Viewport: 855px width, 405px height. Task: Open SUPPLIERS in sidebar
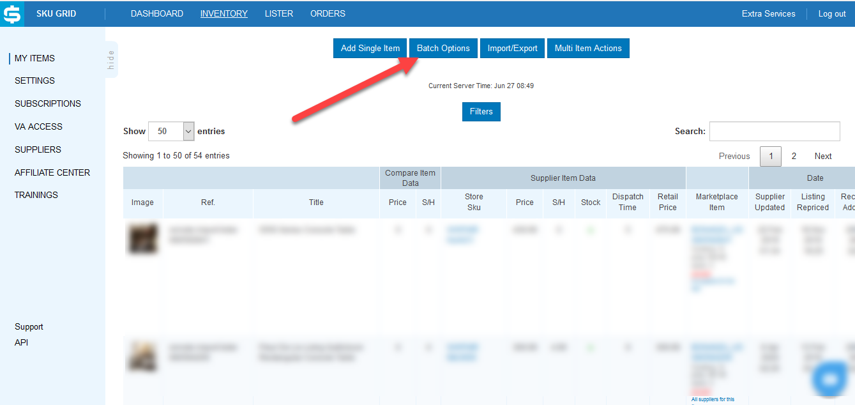pyautogui.click(x=38, y=149)
